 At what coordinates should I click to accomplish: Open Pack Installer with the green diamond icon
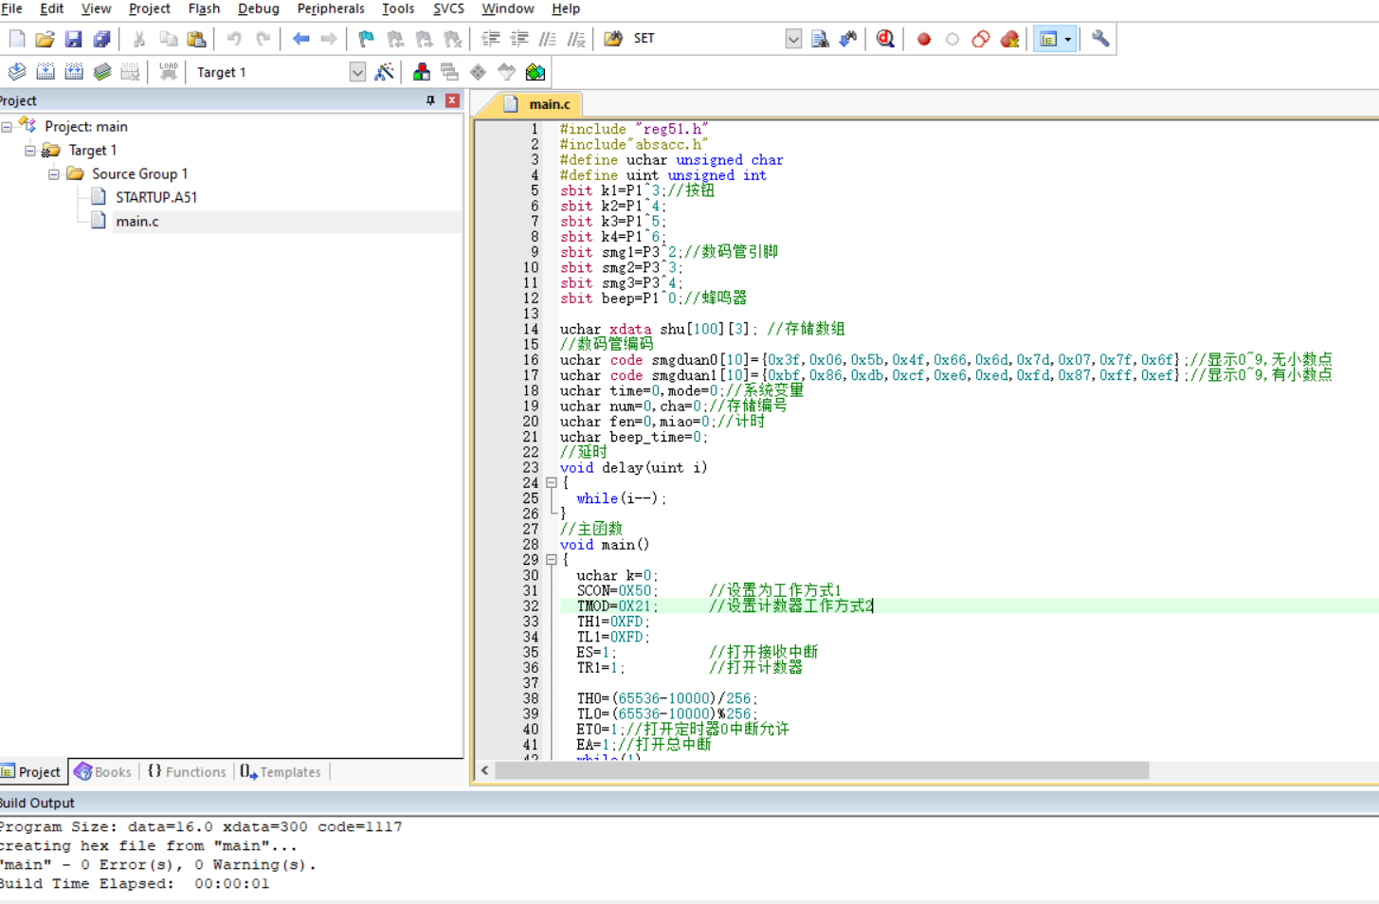tap(535, 72)
